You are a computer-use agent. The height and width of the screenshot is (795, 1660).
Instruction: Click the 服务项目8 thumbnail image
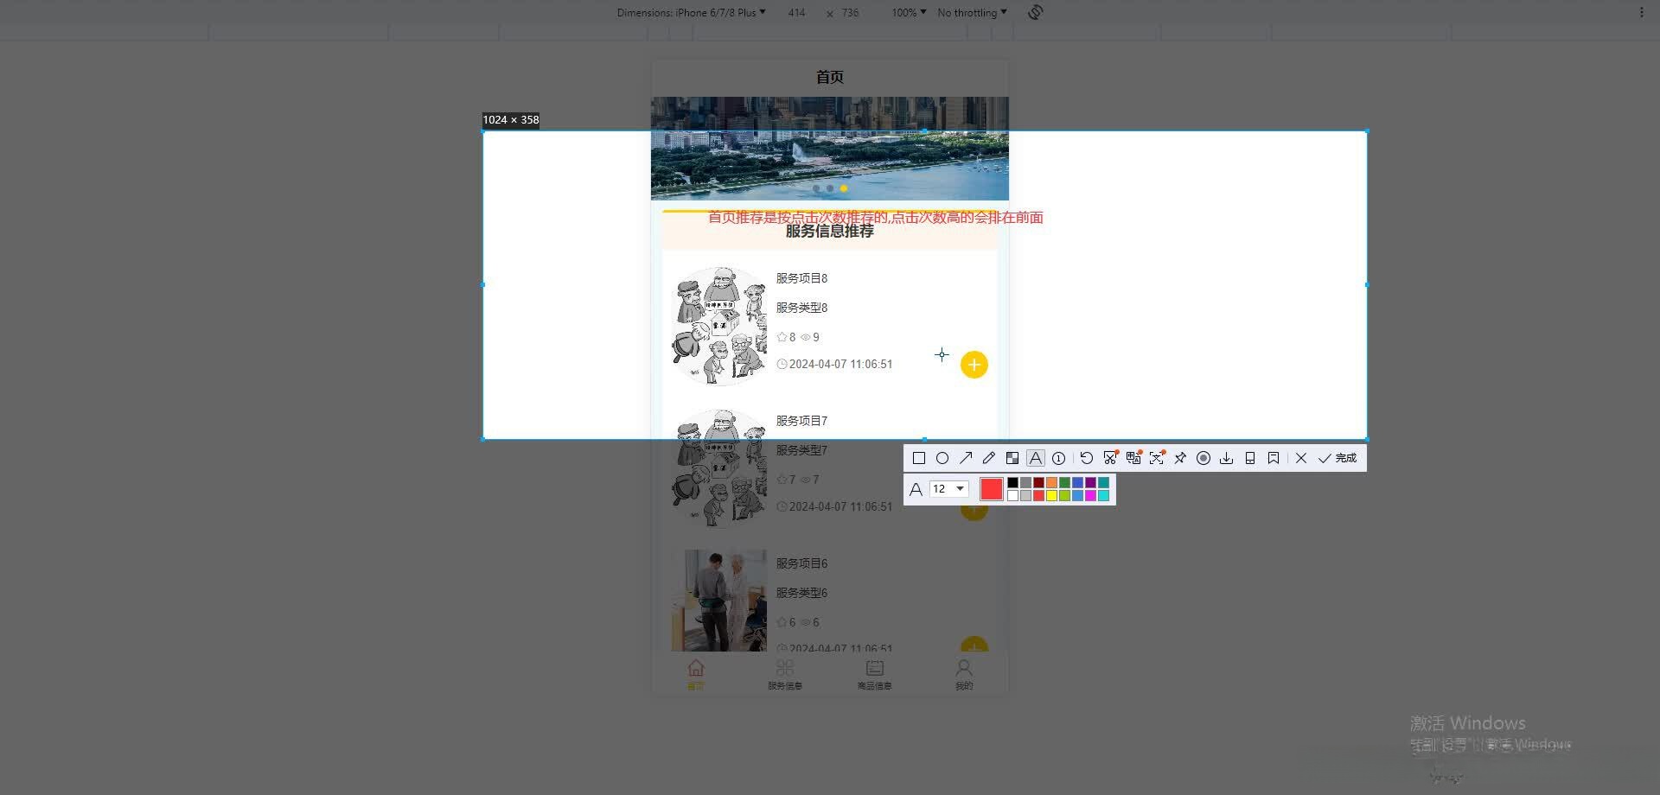pyautogui.click(x=718, y=326)
